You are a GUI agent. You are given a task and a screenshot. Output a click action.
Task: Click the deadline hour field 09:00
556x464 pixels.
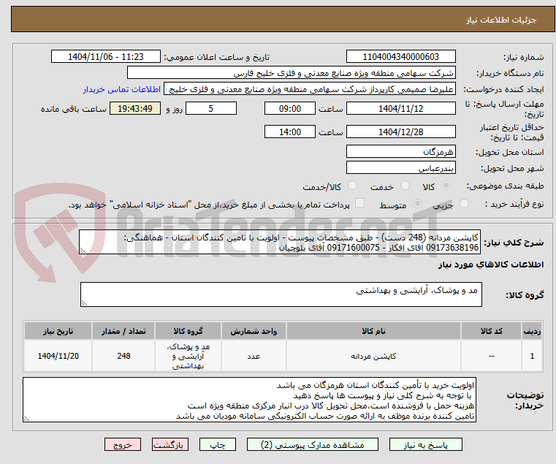point(290,109)
